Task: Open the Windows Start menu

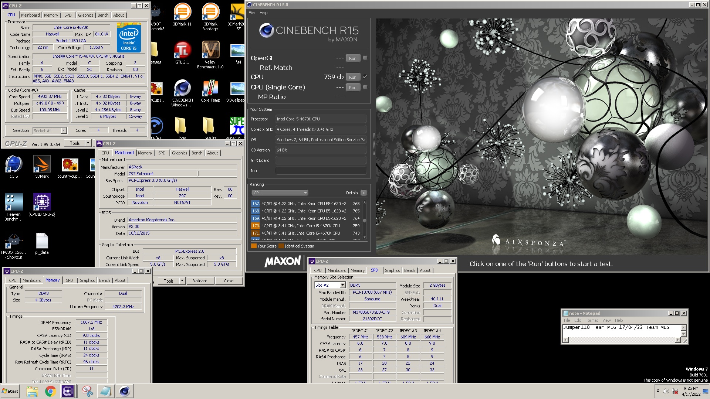Action: click(x=10, y=391)
